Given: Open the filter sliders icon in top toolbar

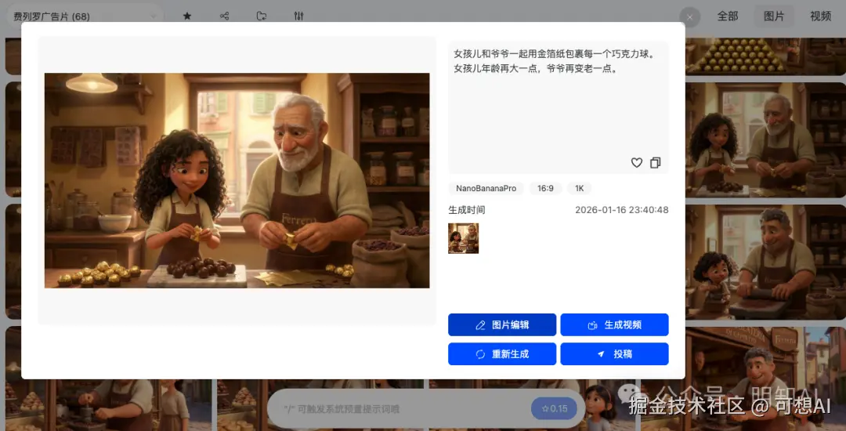Looking at the screenshot, I should pos(299,16).
